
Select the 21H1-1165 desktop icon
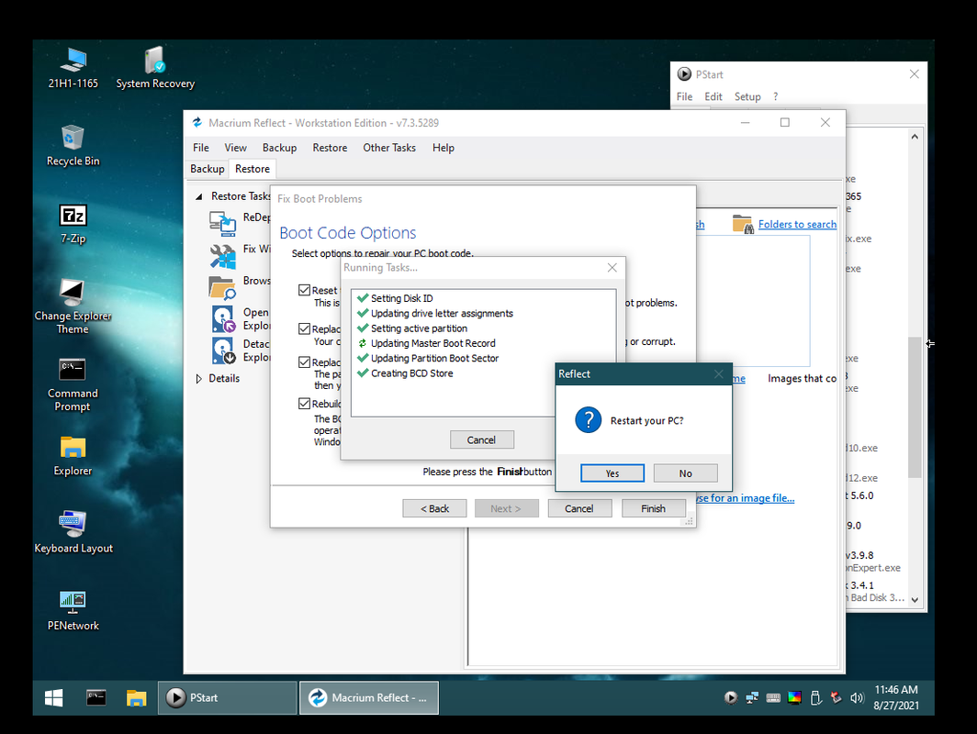(73, 68)
